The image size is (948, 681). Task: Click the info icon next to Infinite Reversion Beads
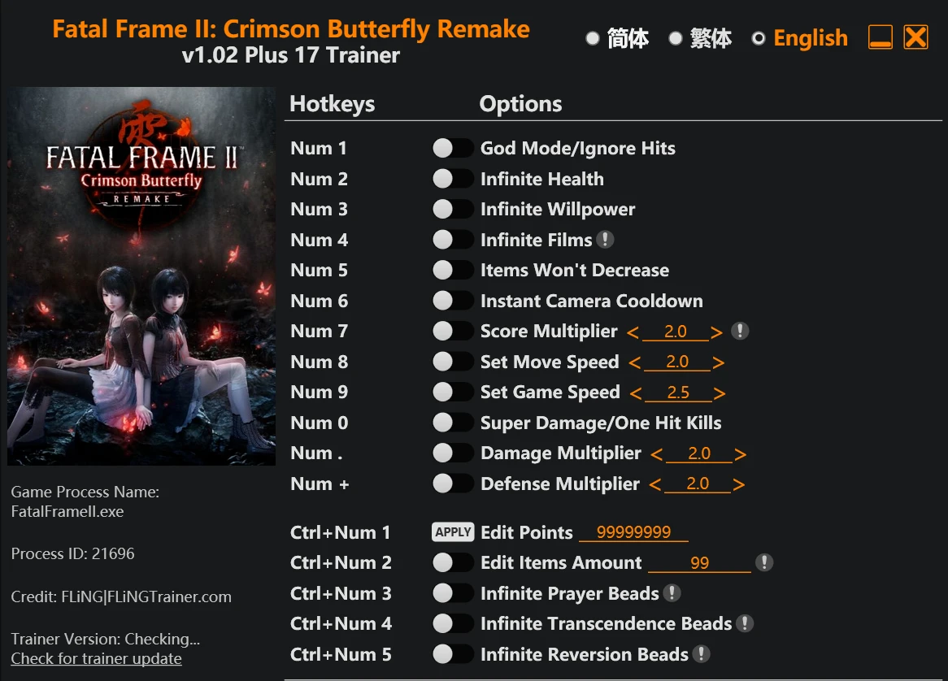pyautogui.click(x=702, y=654)
